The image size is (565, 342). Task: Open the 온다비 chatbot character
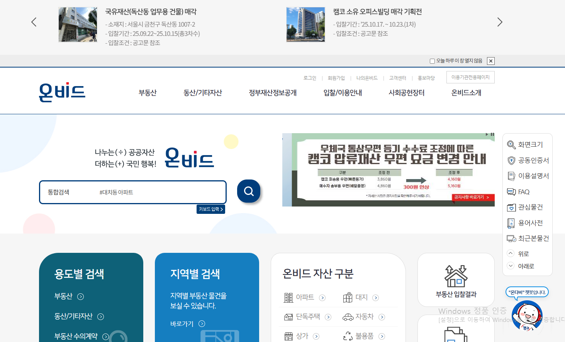(527, 316)
